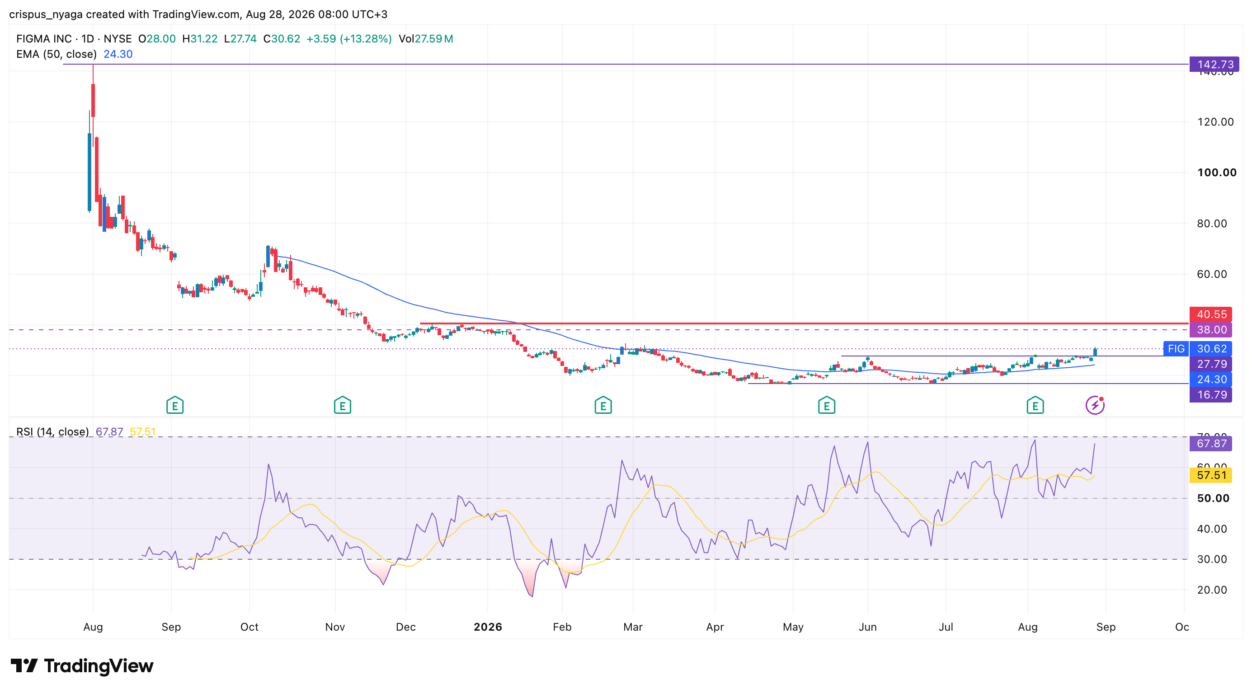Select the 142.73 purple price tag

(x=1214, y=64)
